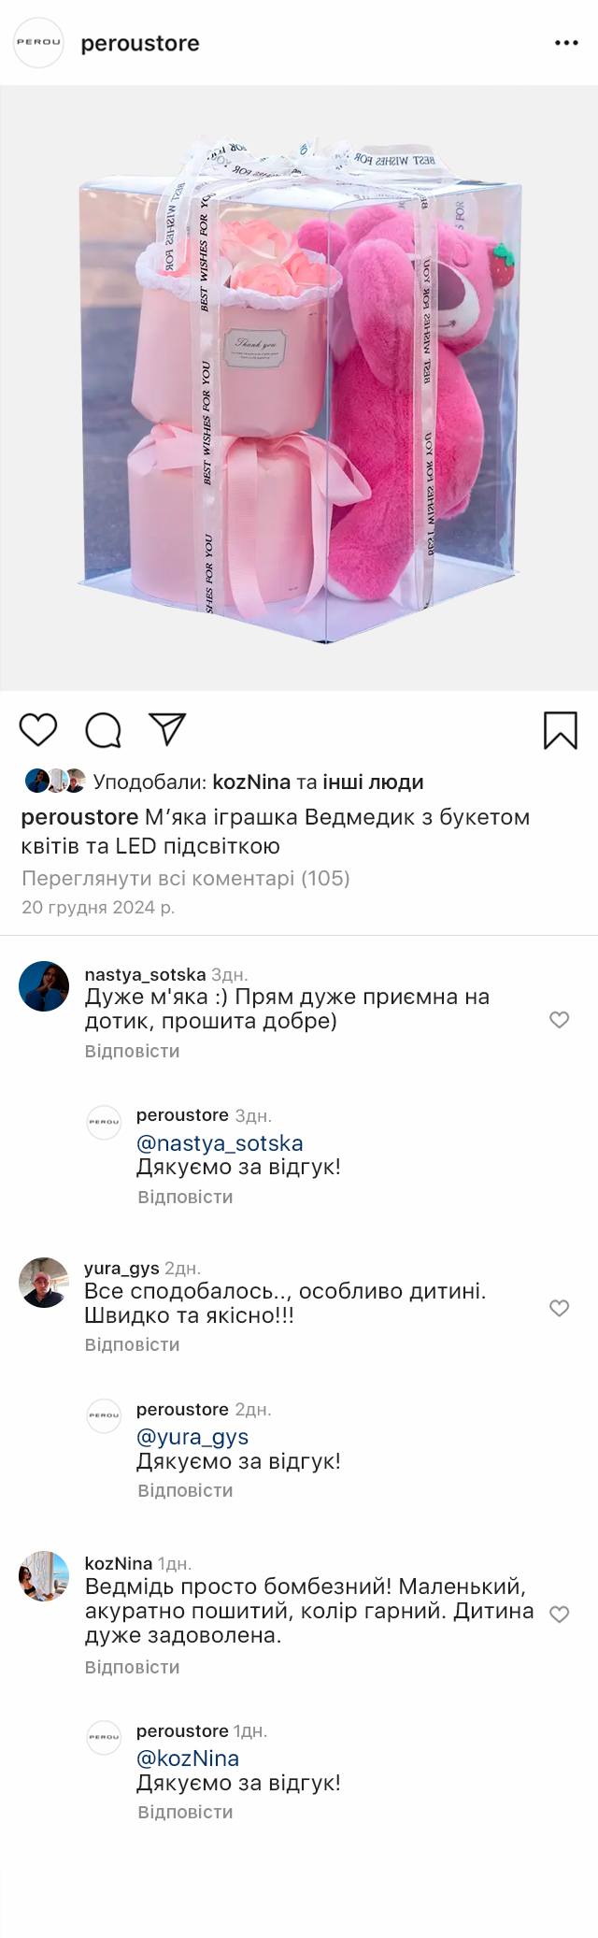Reply to yura_gys's comment
Image resolution: width=598 pixels, height=1938 pixels.
point(132,1344)
